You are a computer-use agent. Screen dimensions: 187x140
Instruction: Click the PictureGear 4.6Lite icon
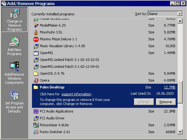tap(36, 125)
